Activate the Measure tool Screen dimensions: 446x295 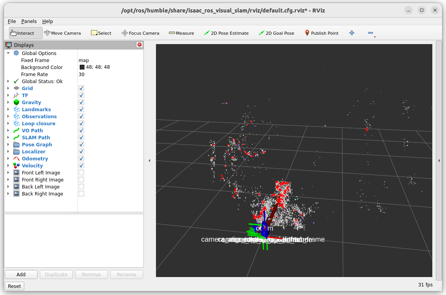[x=181, y=33]
